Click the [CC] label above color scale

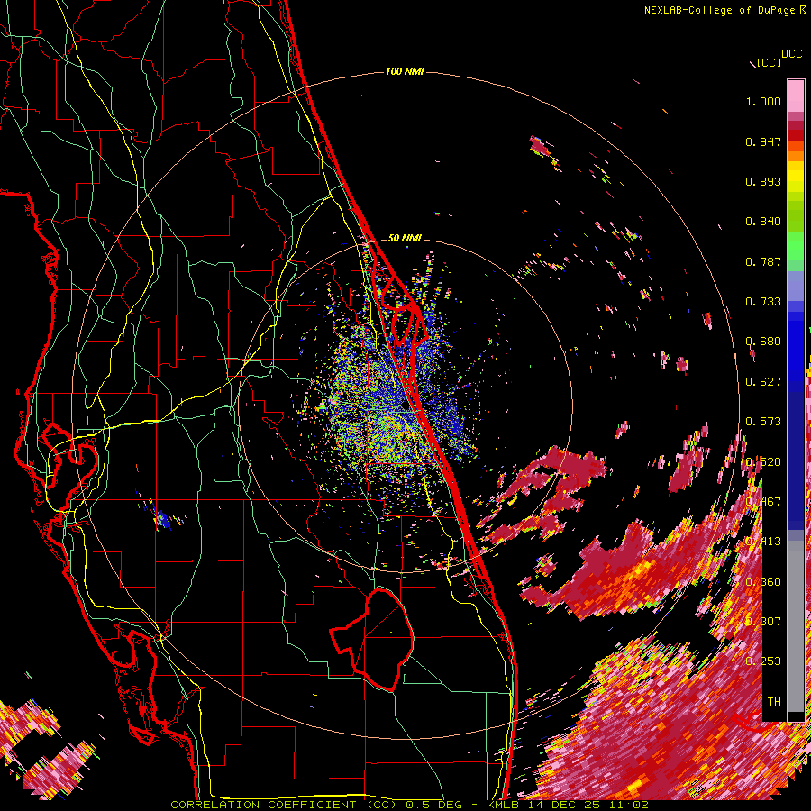tap(769, 62)
